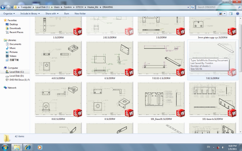Click the Forward navigation arrow button
242x151 pixels.
(x=8, y=7)
